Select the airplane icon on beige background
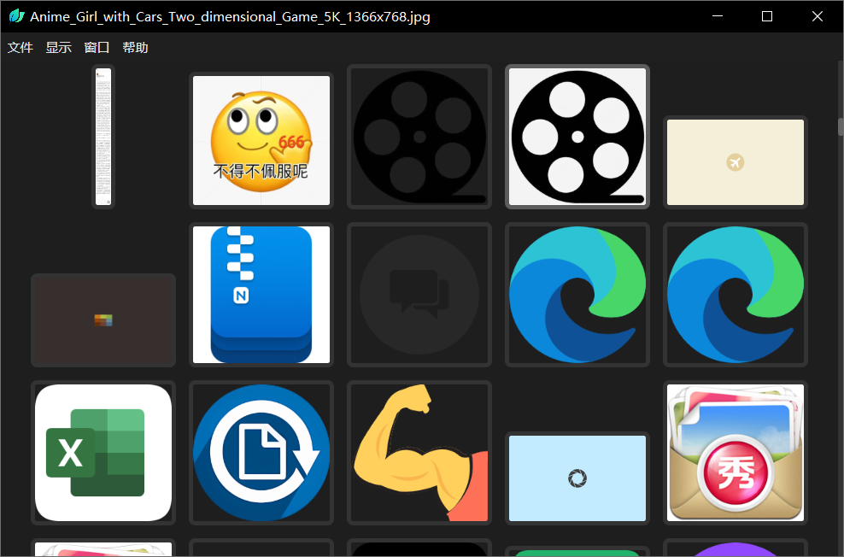Screen dimensions: 844x557 coord(735,162)
